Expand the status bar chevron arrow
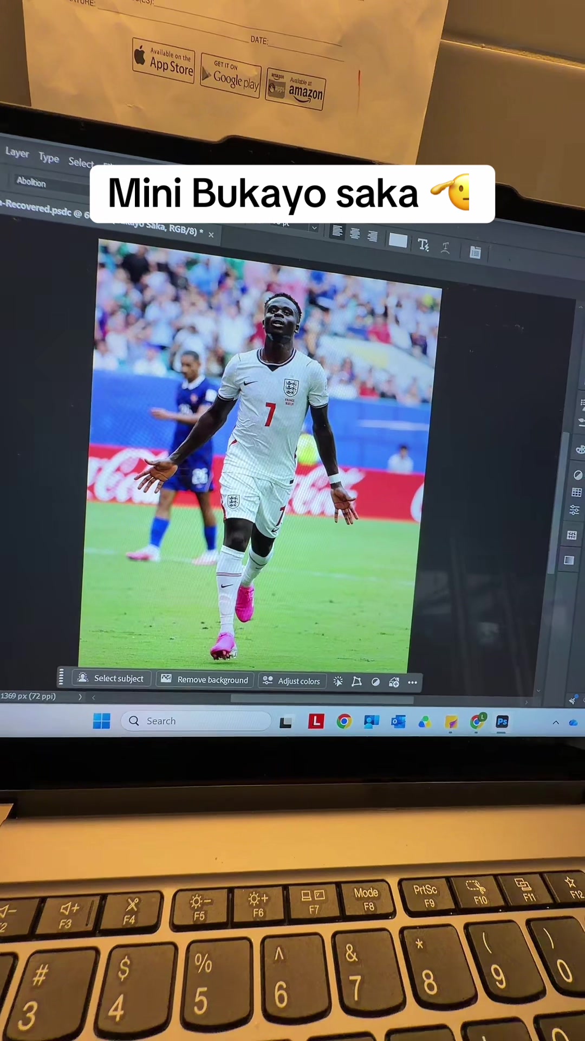The image size is (585, 1041). coord(80,697)
